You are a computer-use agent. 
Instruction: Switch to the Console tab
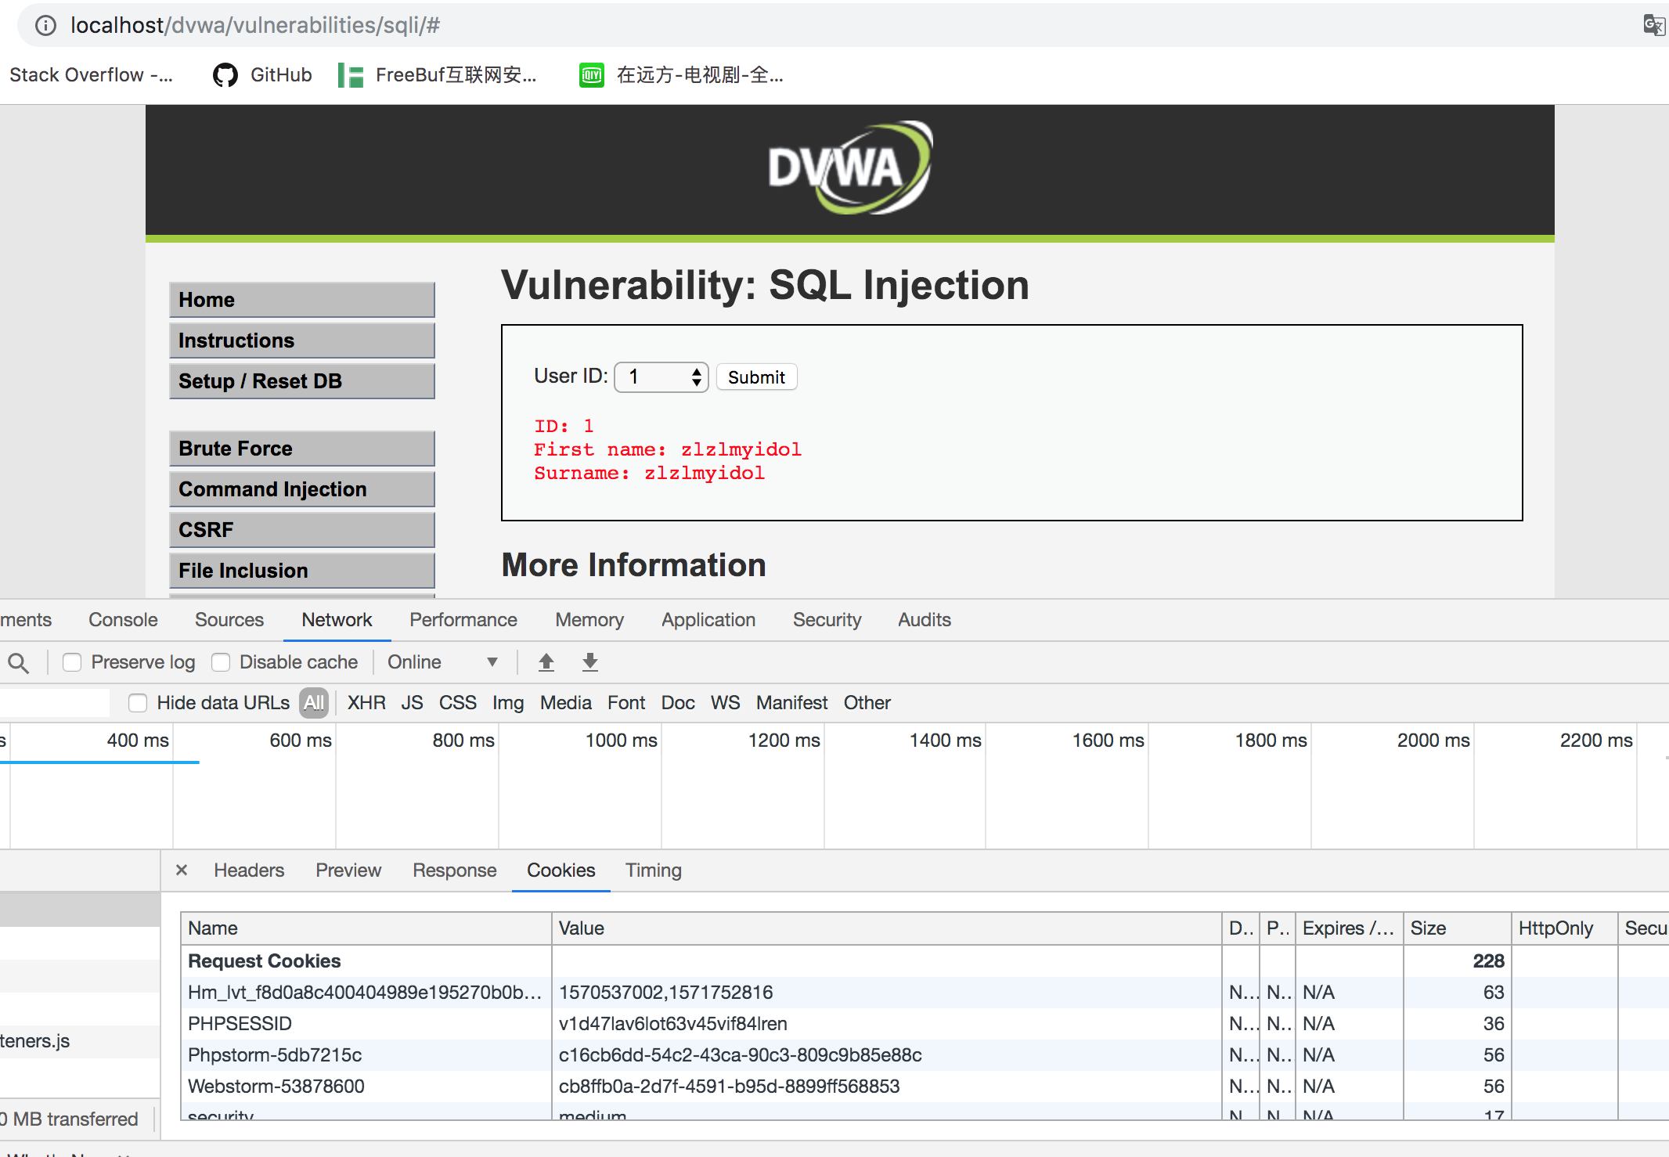point(123,620)
